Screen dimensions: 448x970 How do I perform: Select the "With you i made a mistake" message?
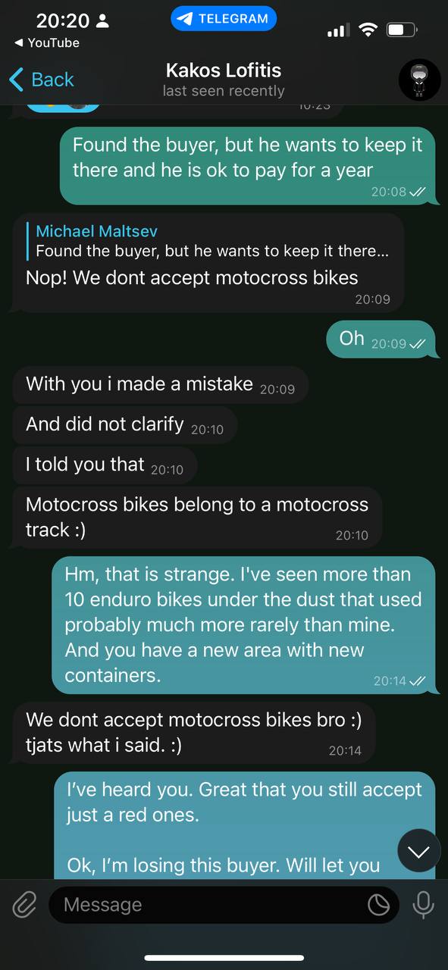coord(161,385)
